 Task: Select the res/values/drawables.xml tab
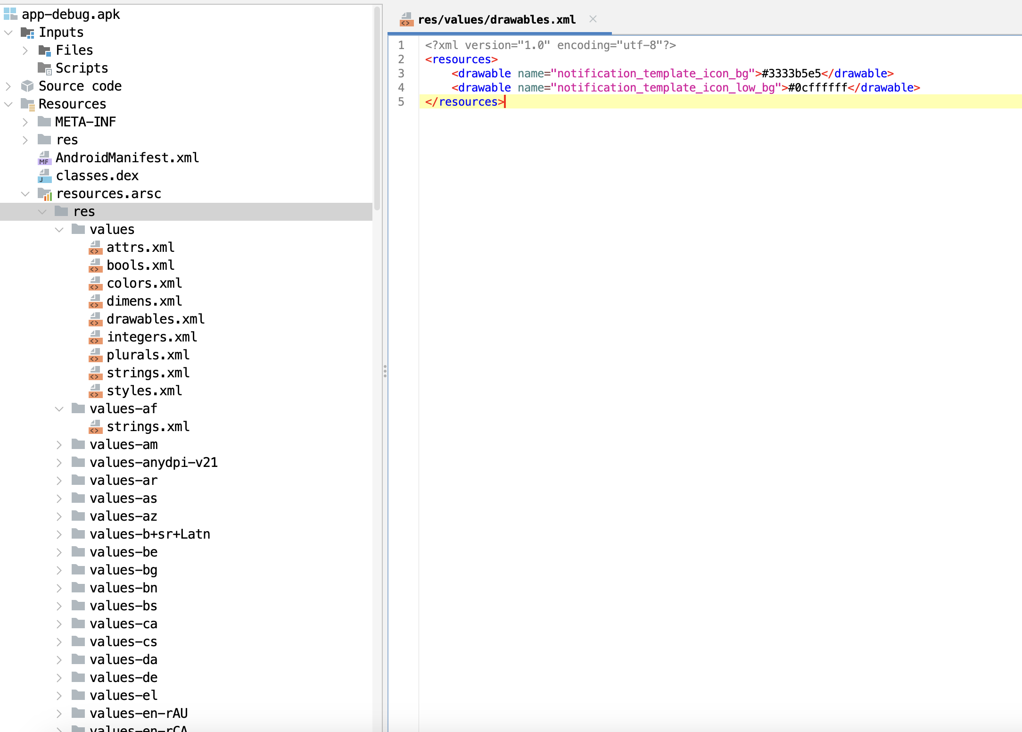(x=496, y=20)
